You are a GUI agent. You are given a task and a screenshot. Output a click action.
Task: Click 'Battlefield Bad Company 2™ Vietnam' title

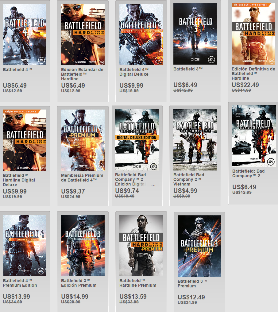click(189, 179)
